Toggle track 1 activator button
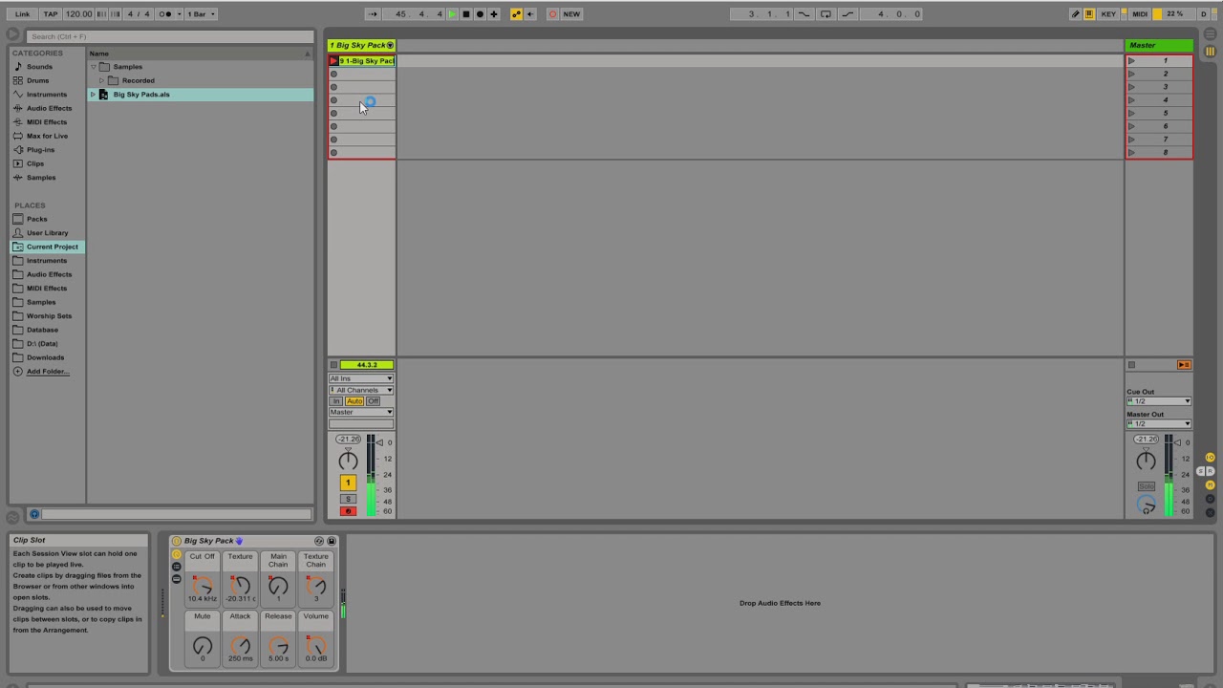Viewport: 1223px width, 688px height. point(348,483)
